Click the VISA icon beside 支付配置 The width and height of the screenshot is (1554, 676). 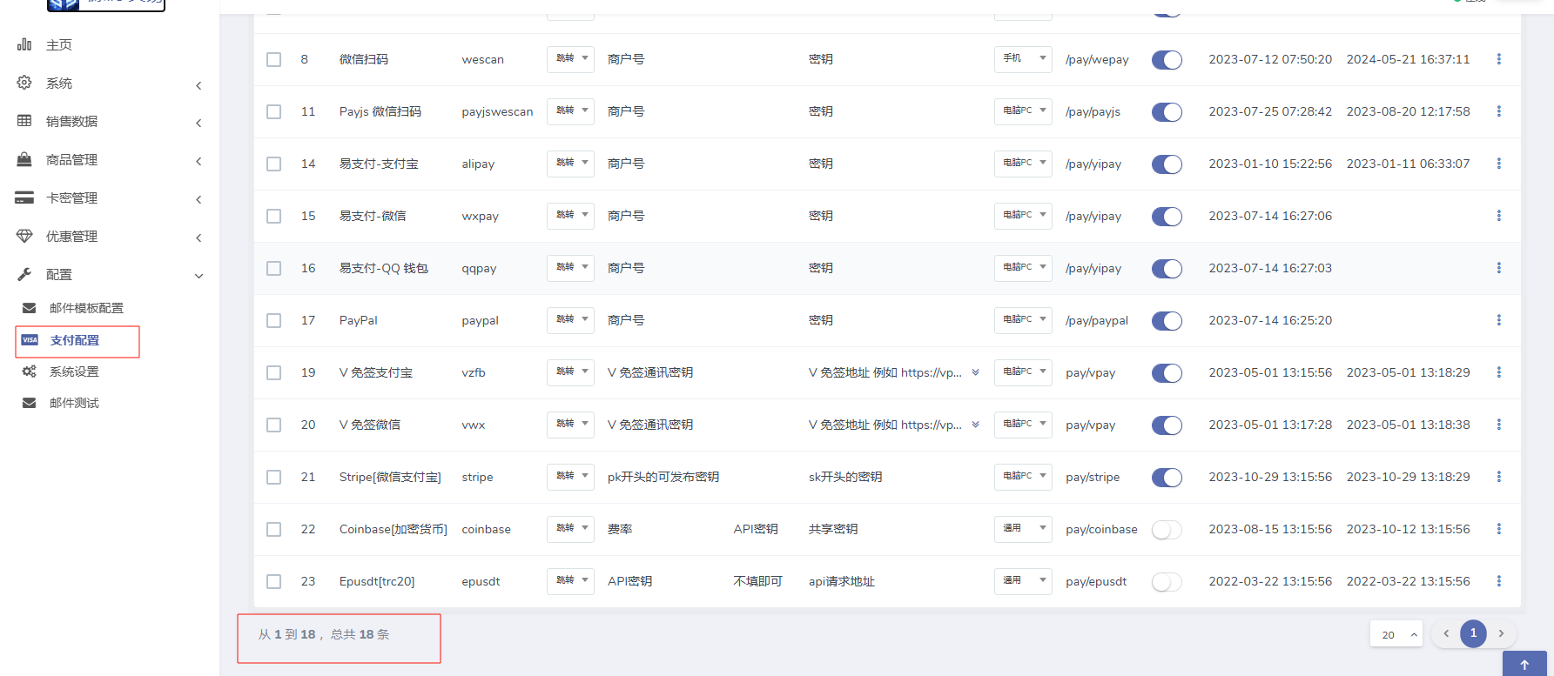[30, 340]
